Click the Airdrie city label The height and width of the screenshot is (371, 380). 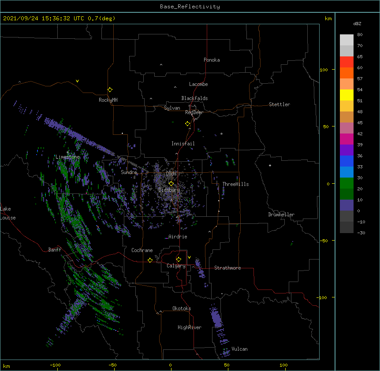(178, 237)
